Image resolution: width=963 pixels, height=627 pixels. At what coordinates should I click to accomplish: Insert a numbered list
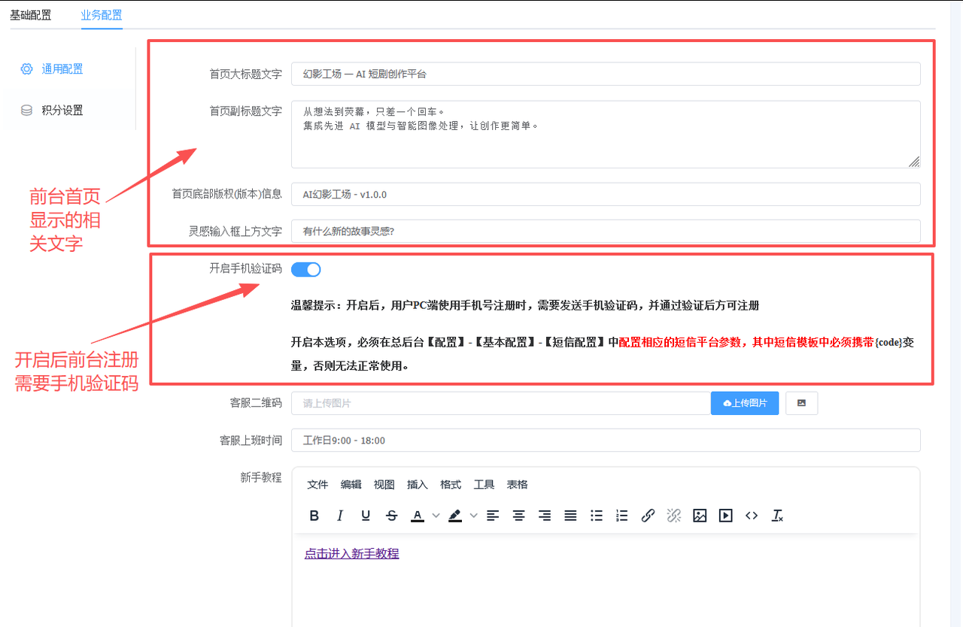click(621, 516)
